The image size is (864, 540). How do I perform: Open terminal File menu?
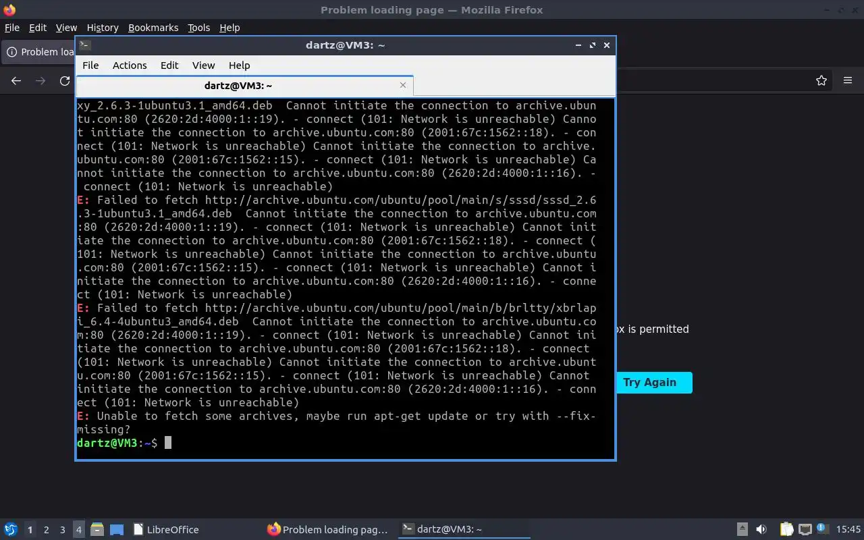pyautogui.click(x=90, y=65)
